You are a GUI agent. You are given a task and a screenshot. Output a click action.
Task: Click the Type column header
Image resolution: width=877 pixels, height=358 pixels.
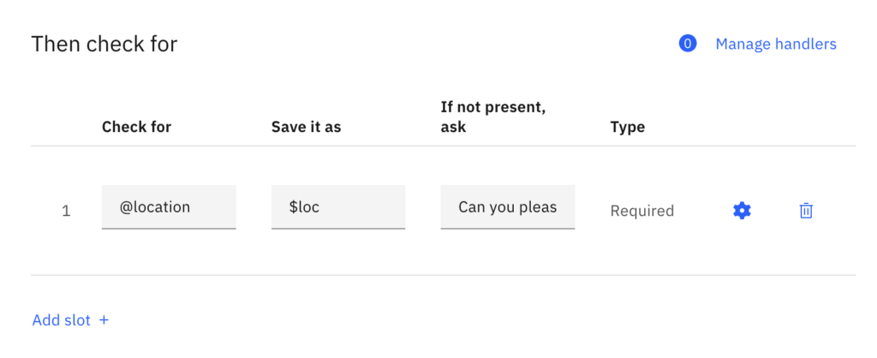point(628,127)
